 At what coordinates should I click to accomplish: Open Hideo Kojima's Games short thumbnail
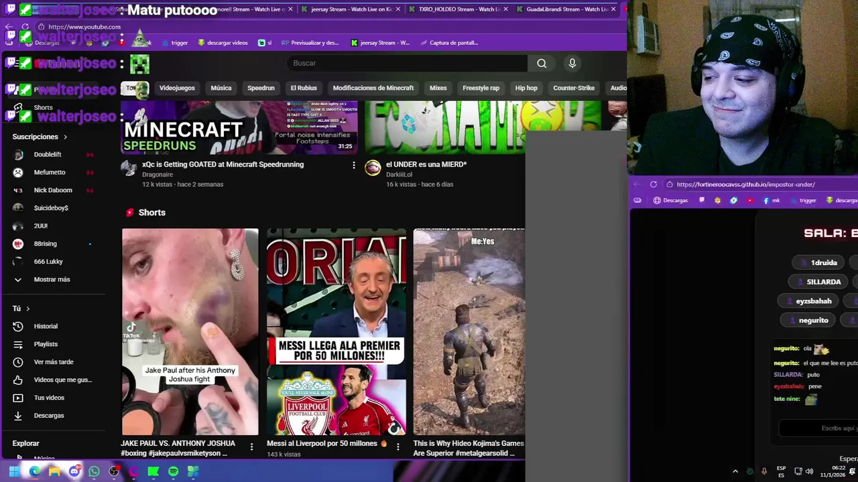(469, 332)
